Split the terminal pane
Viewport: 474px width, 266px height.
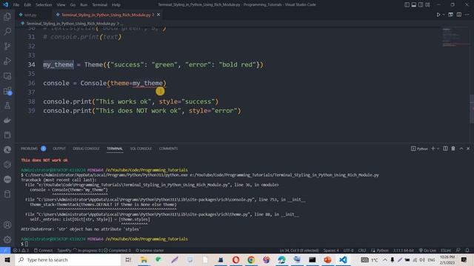click(x=445, y=149)
